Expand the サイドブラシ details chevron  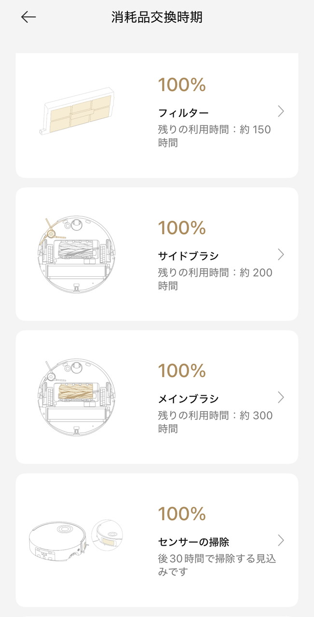coord(281,255)
